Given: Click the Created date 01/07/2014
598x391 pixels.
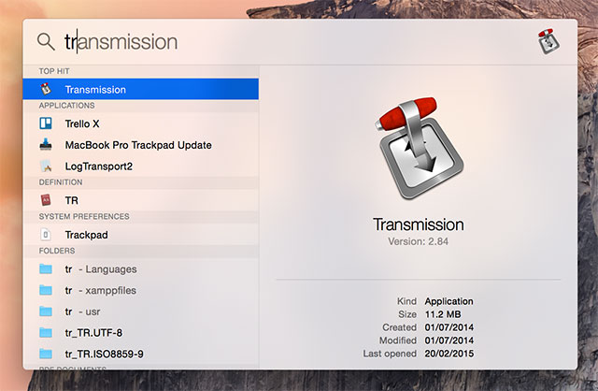Looking at the screenshot, I should click(x=449, y=327).
